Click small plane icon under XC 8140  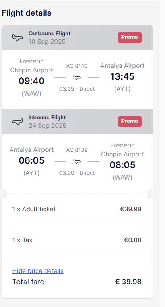tap(77, 77)
